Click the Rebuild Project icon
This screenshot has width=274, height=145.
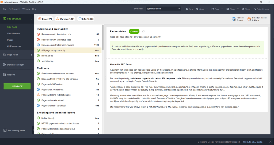click(234, 19)
